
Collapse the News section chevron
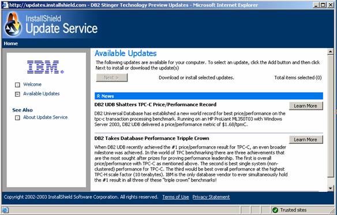(98, 96)
